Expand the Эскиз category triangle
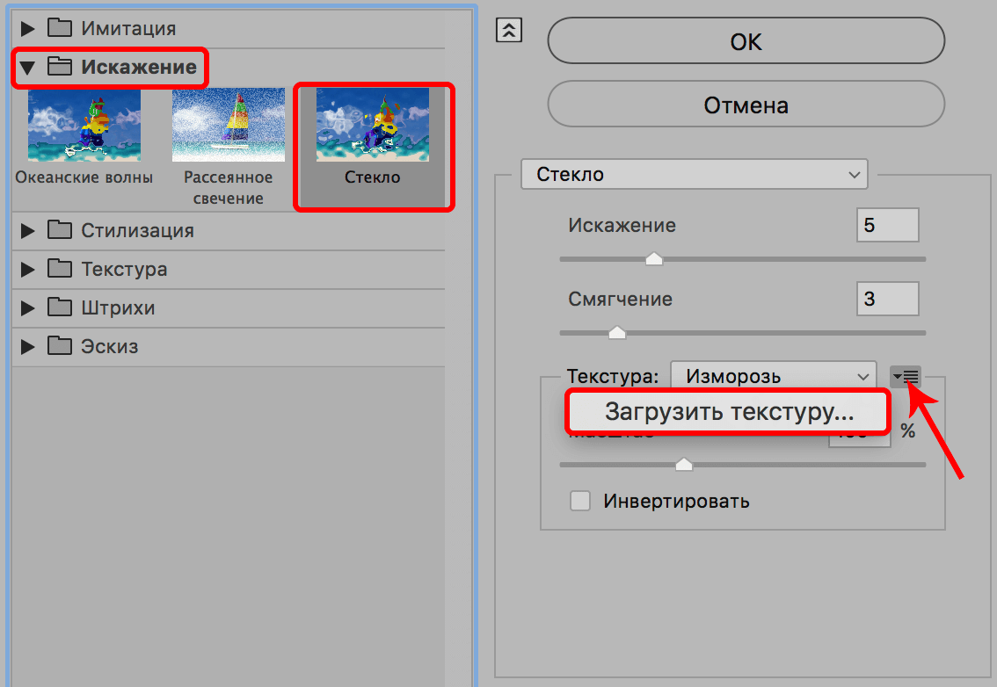The width and height of the screenshot is (997, 687). [27, 346]
